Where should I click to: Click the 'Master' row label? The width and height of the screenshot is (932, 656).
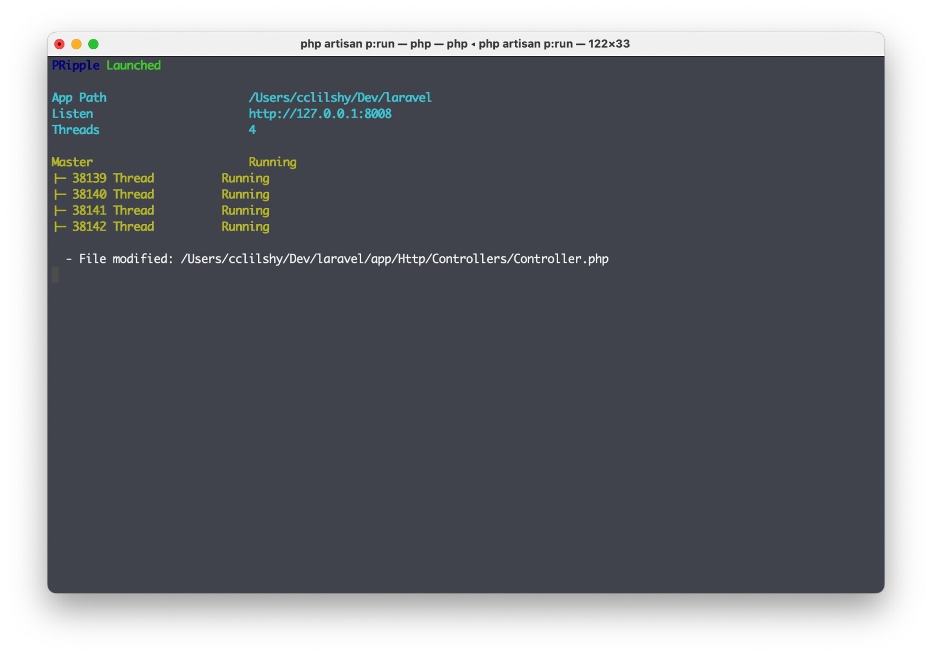click(x=72, y=162)
